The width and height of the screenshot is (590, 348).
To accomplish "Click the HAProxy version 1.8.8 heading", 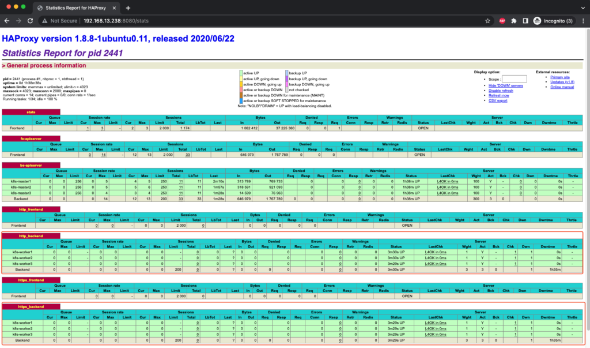I will tap(118, 39).
